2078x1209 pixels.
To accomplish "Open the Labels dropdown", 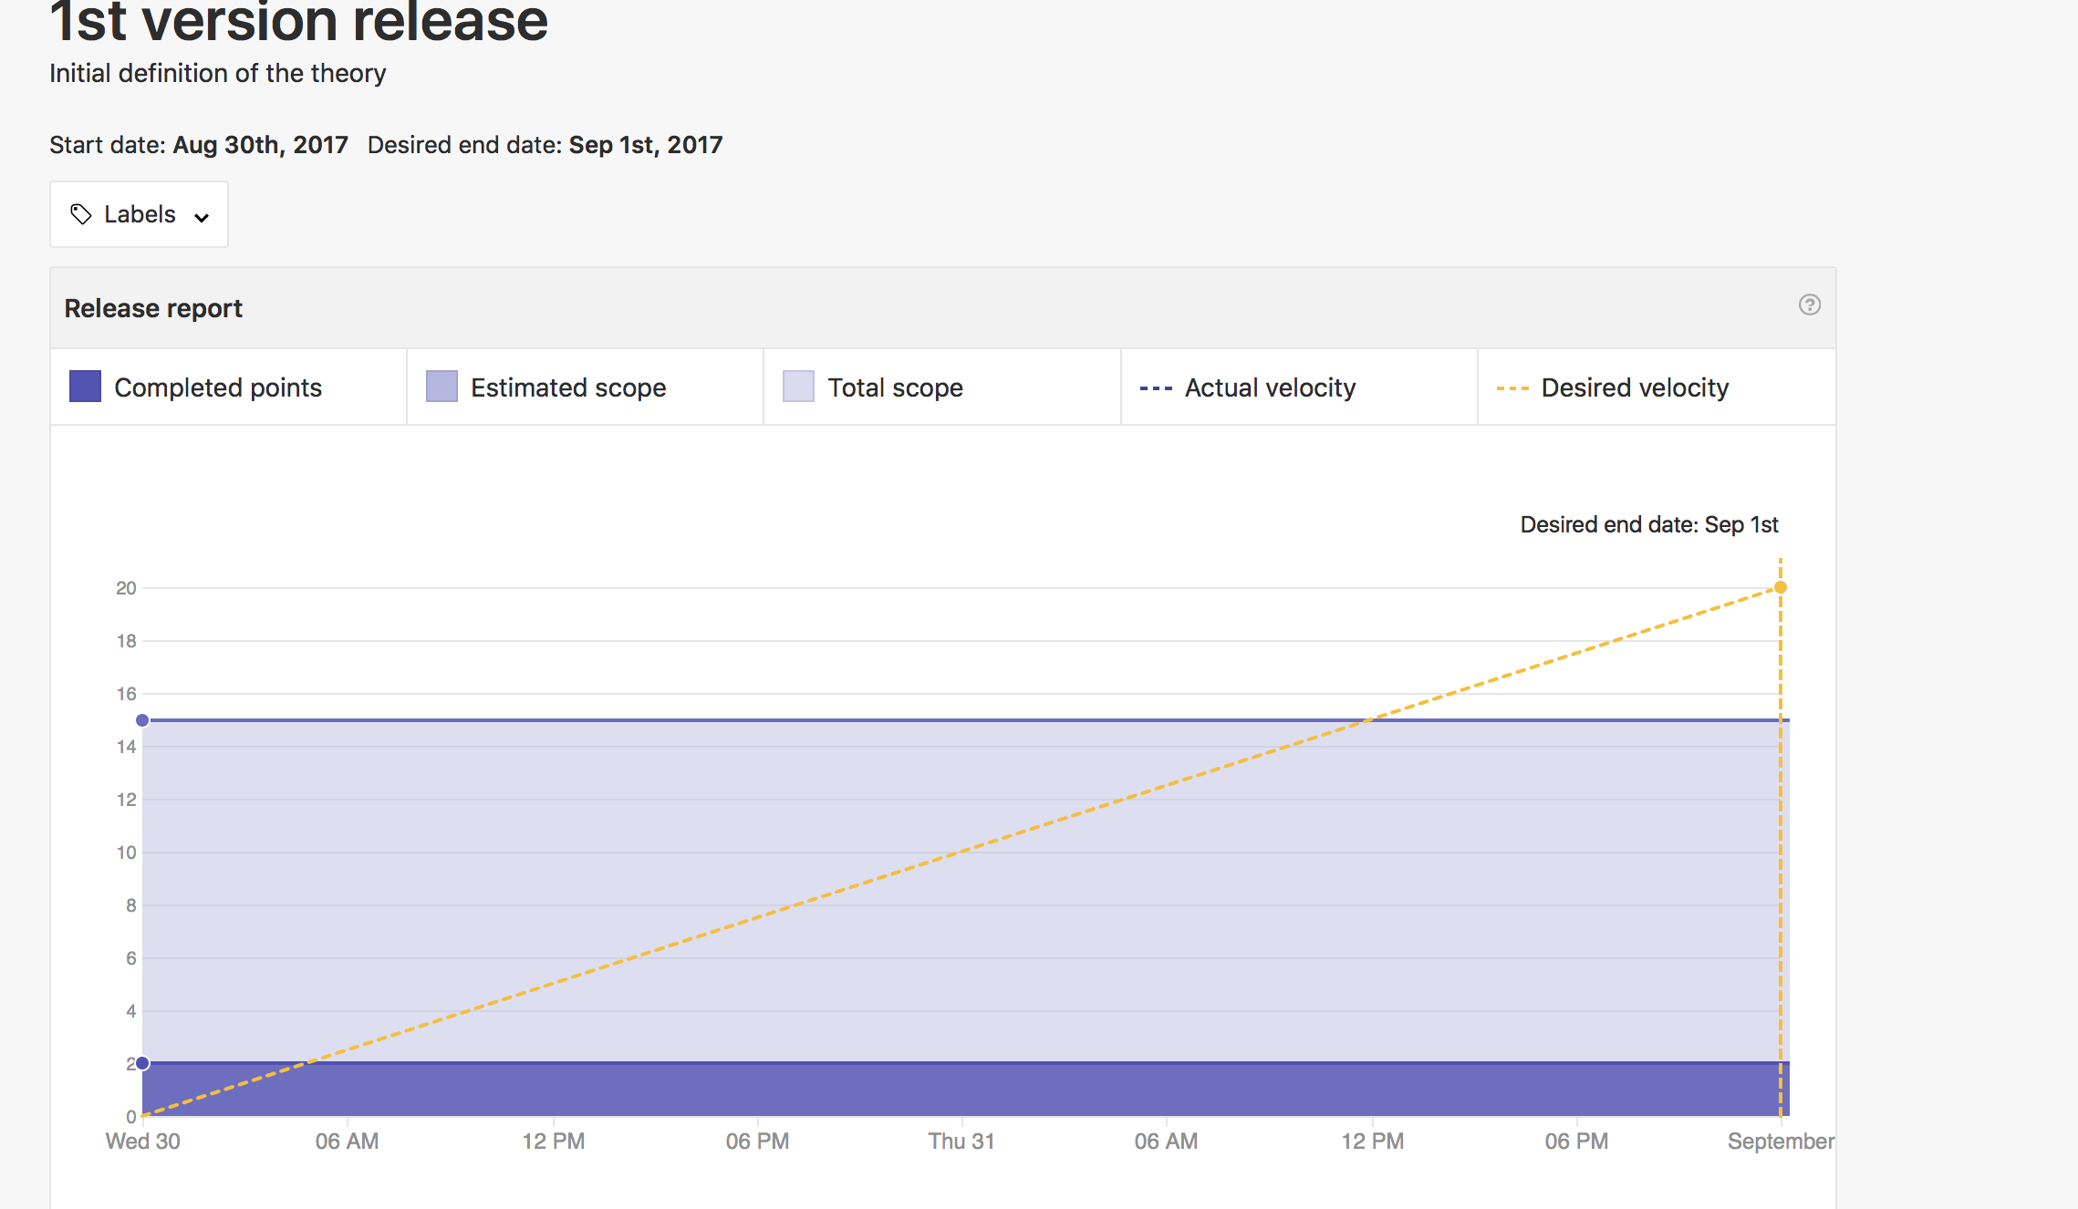I will (139, 214).
